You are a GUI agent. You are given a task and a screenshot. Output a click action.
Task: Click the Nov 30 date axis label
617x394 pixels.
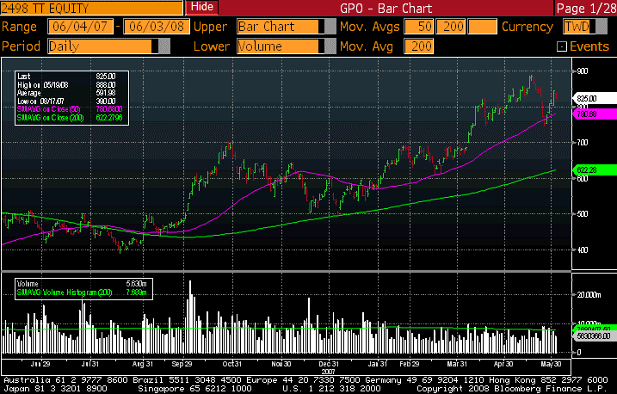[281, 364]
